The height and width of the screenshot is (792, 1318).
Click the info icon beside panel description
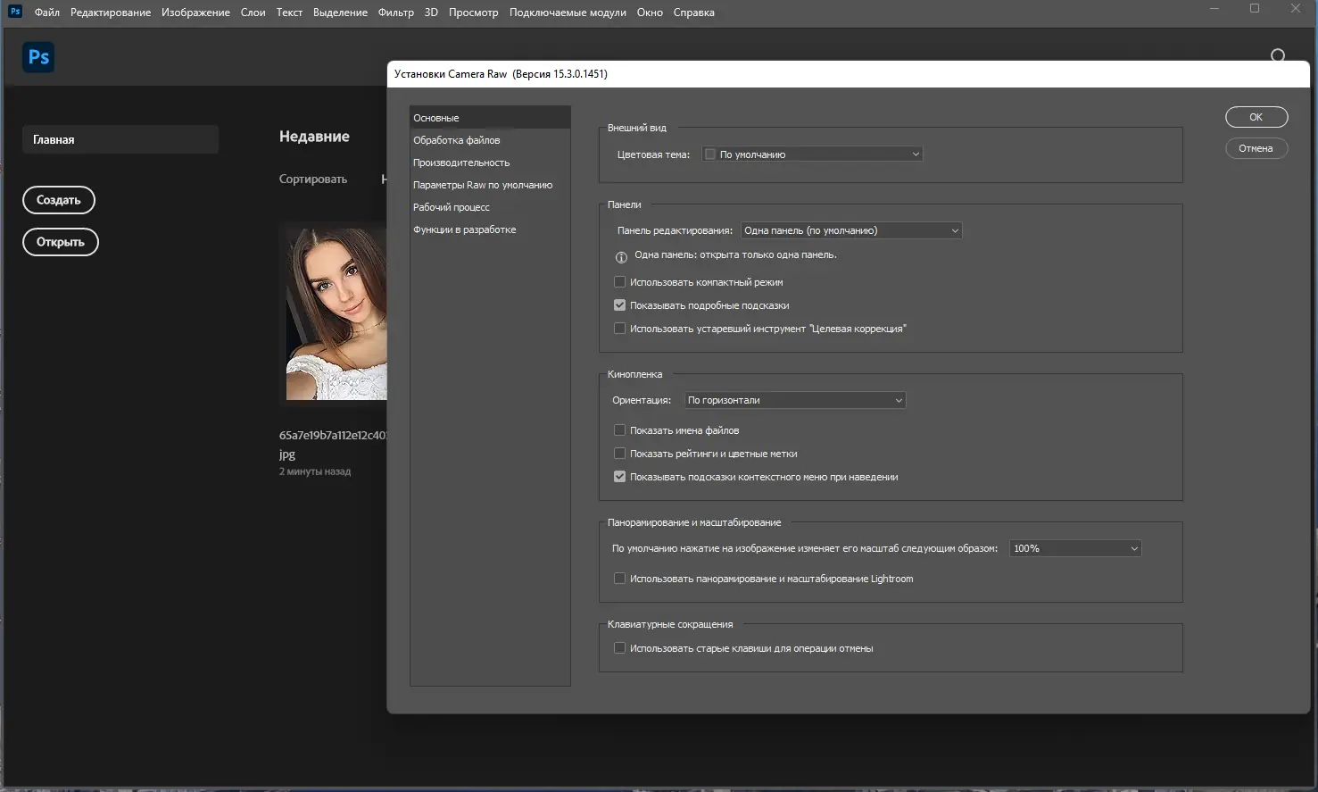pyautogui.click(x=621, y=256)
